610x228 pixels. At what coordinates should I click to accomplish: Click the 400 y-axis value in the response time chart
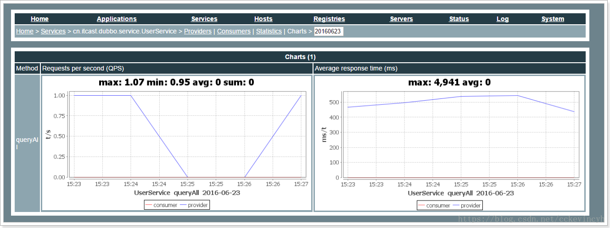click(334, 117)
